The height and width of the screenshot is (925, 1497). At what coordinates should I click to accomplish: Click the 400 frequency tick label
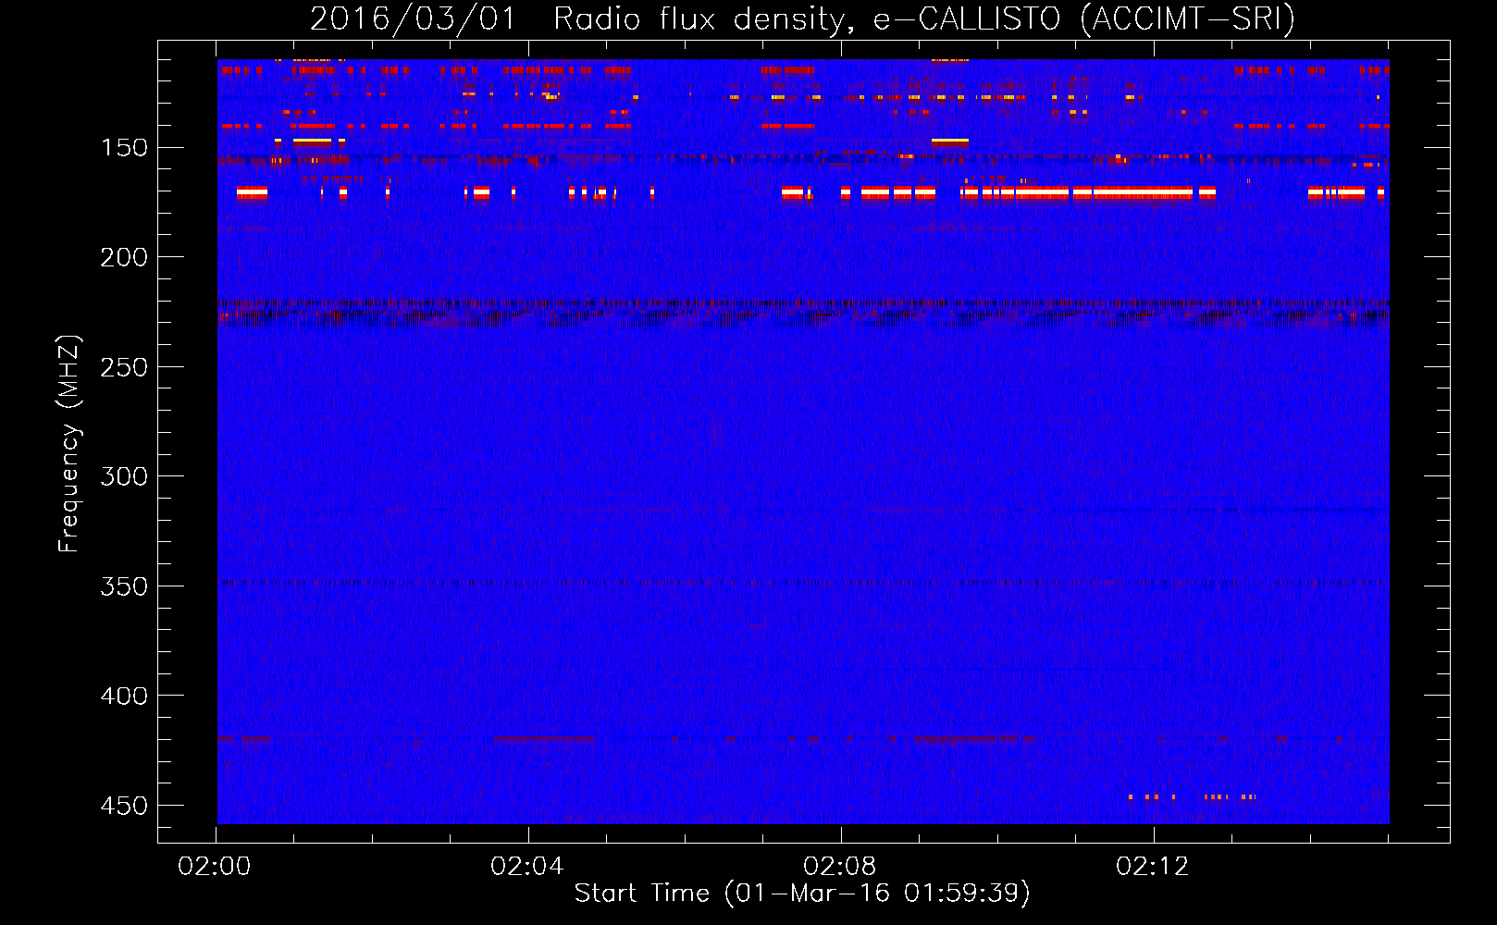[x=124, y=696]
